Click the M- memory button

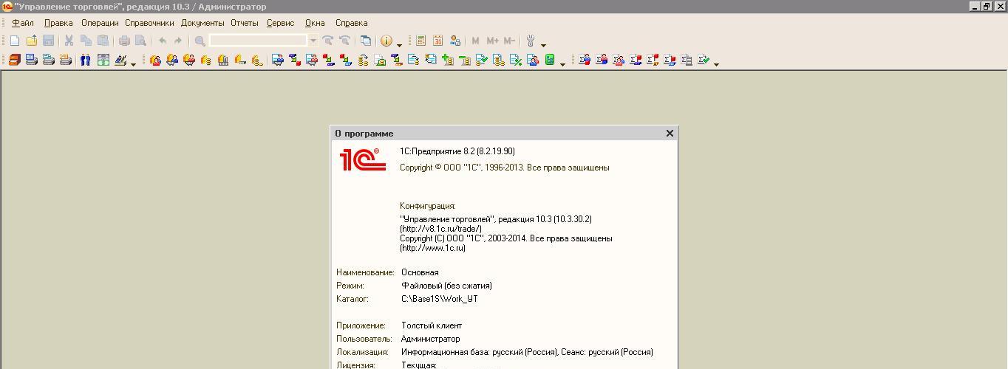509,41
